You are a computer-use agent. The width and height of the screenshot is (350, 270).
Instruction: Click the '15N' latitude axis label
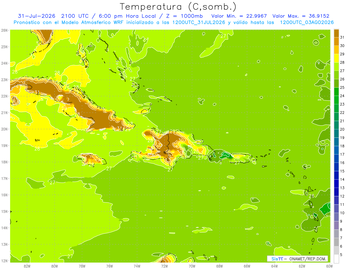tap(4, 211)
